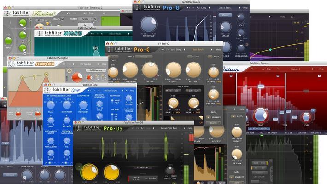This screenshot has width=327, height=184.
Task: Open Default Sound preset menu
Action: (x=111, y=91)
